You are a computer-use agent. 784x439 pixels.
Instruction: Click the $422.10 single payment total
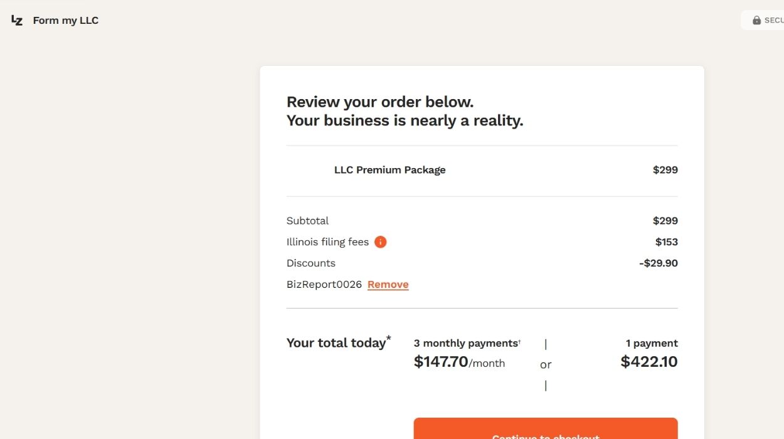coord(649,361)
